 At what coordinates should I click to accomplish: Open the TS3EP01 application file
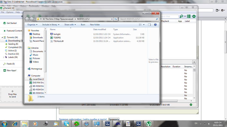pos(57,37)
